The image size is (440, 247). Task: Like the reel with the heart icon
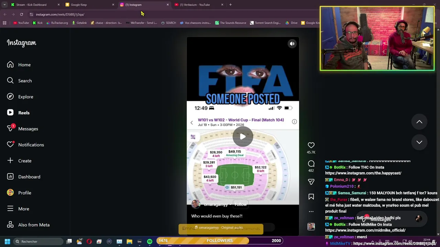311,145
